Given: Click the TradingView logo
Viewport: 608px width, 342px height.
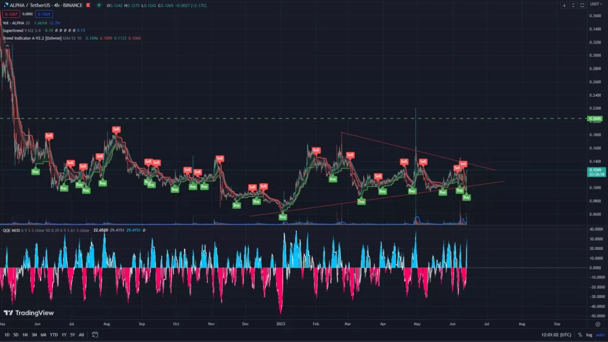Looking at the screenshot, I should (28, 312).
